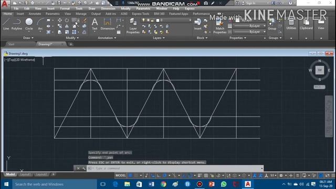Activate the Rotate tool
The image size is (336, 189).
(67, 20)
